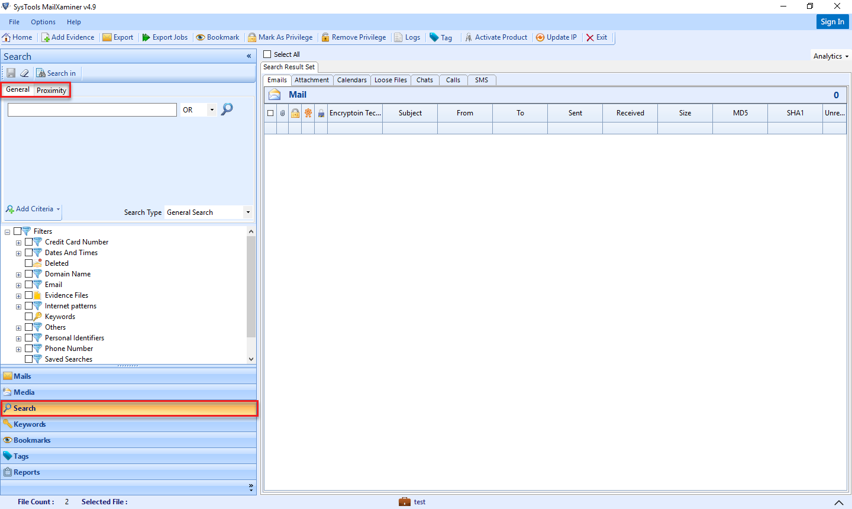Switch to the Loose Files tab
Image resolution: width=852 pixels, height=509 pixels.
coord(390,80)
